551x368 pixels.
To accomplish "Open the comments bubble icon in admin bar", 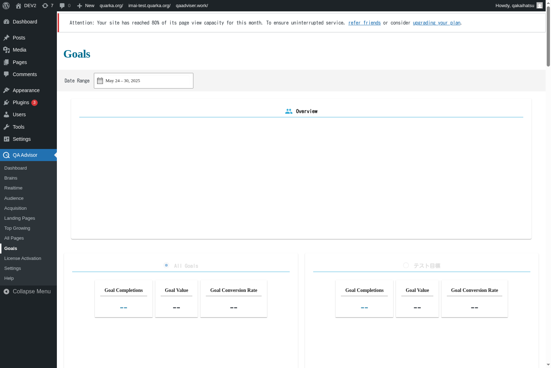I will [62, 6].
